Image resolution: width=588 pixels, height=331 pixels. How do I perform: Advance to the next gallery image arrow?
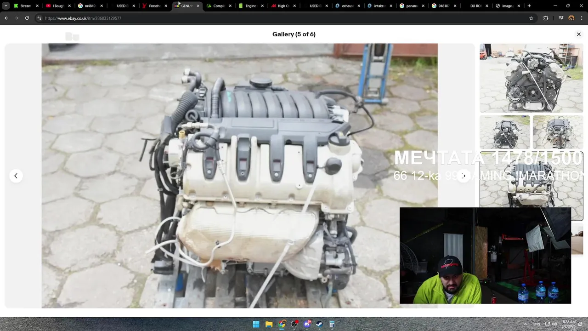(464, 176)
